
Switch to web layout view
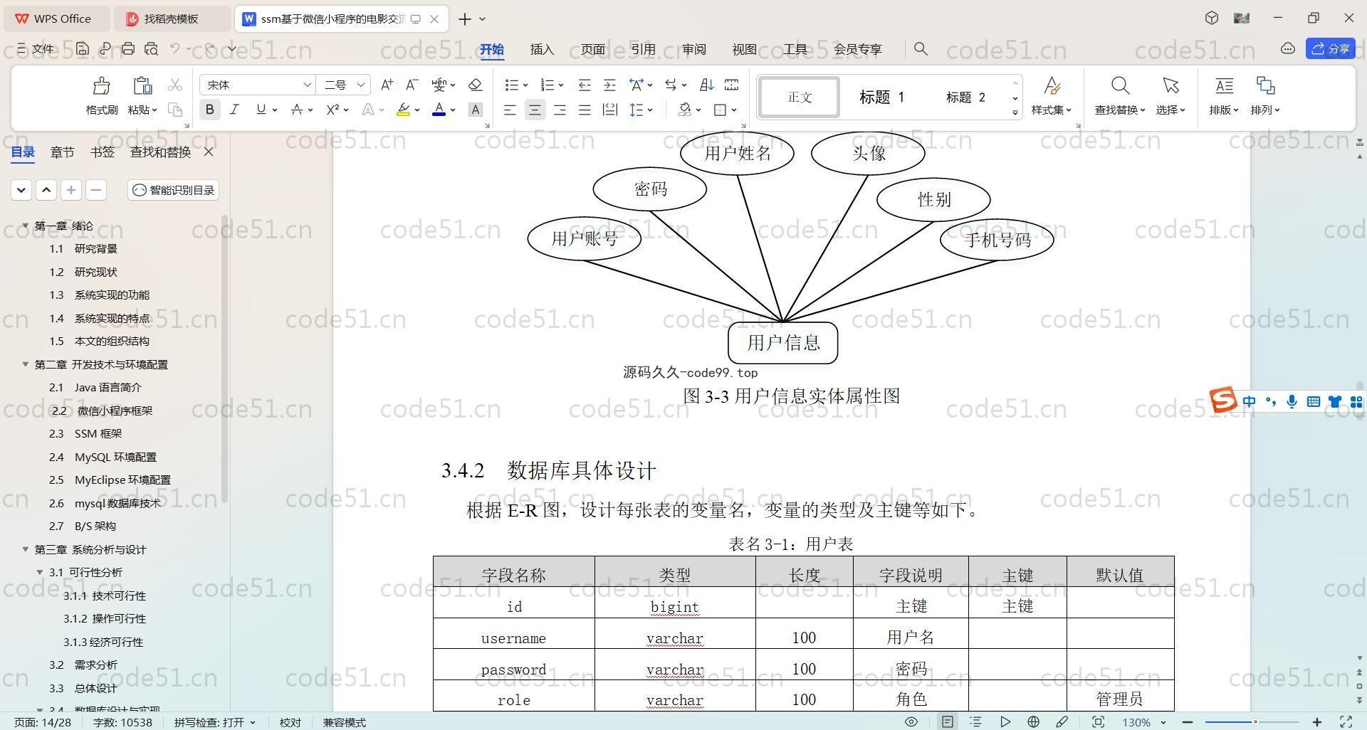click(x=1033, y=721)
